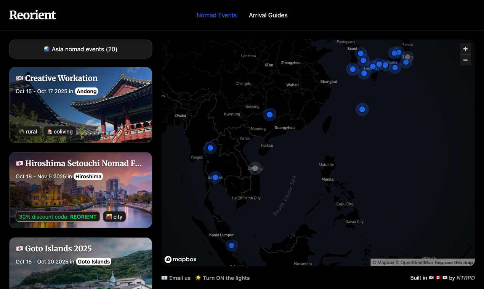
Task: Turn ON the lights toggle
Action: pyautogui.click(x=223, y=278)
